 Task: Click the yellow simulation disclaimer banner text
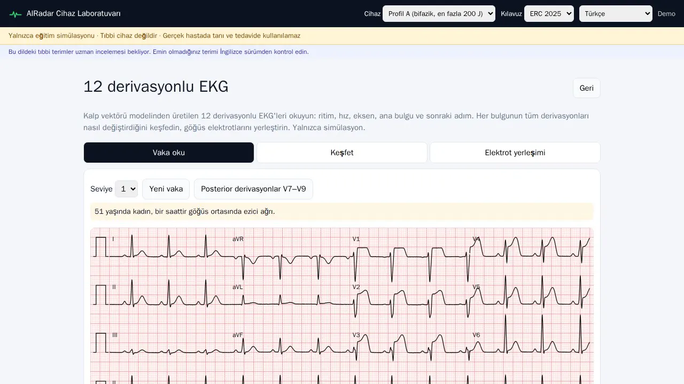pos(154,36)
